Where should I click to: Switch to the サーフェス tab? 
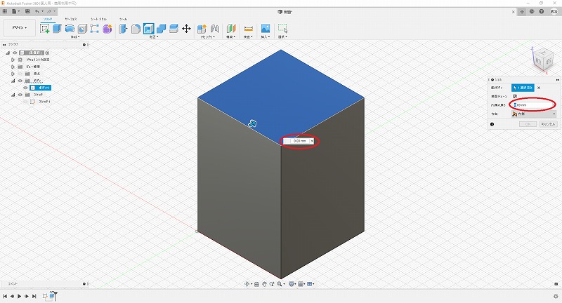(71, 19)
